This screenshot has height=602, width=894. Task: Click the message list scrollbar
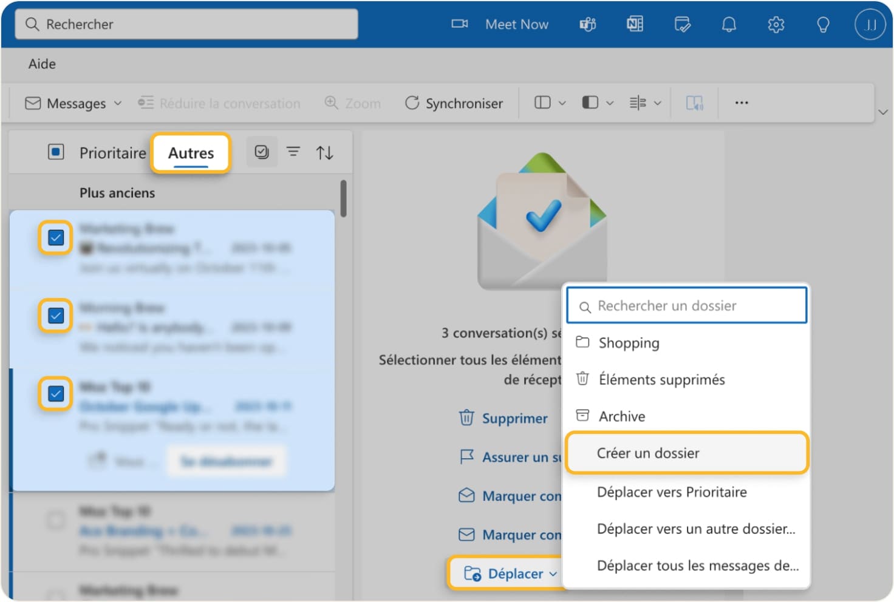click(343, 198)
